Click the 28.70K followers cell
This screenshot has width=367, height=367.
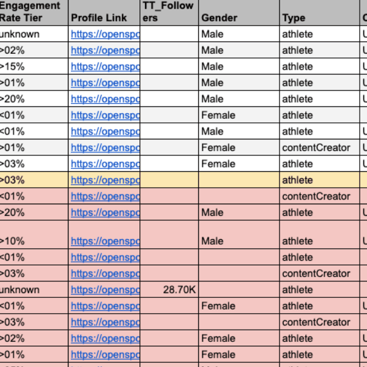click(169, 290)
